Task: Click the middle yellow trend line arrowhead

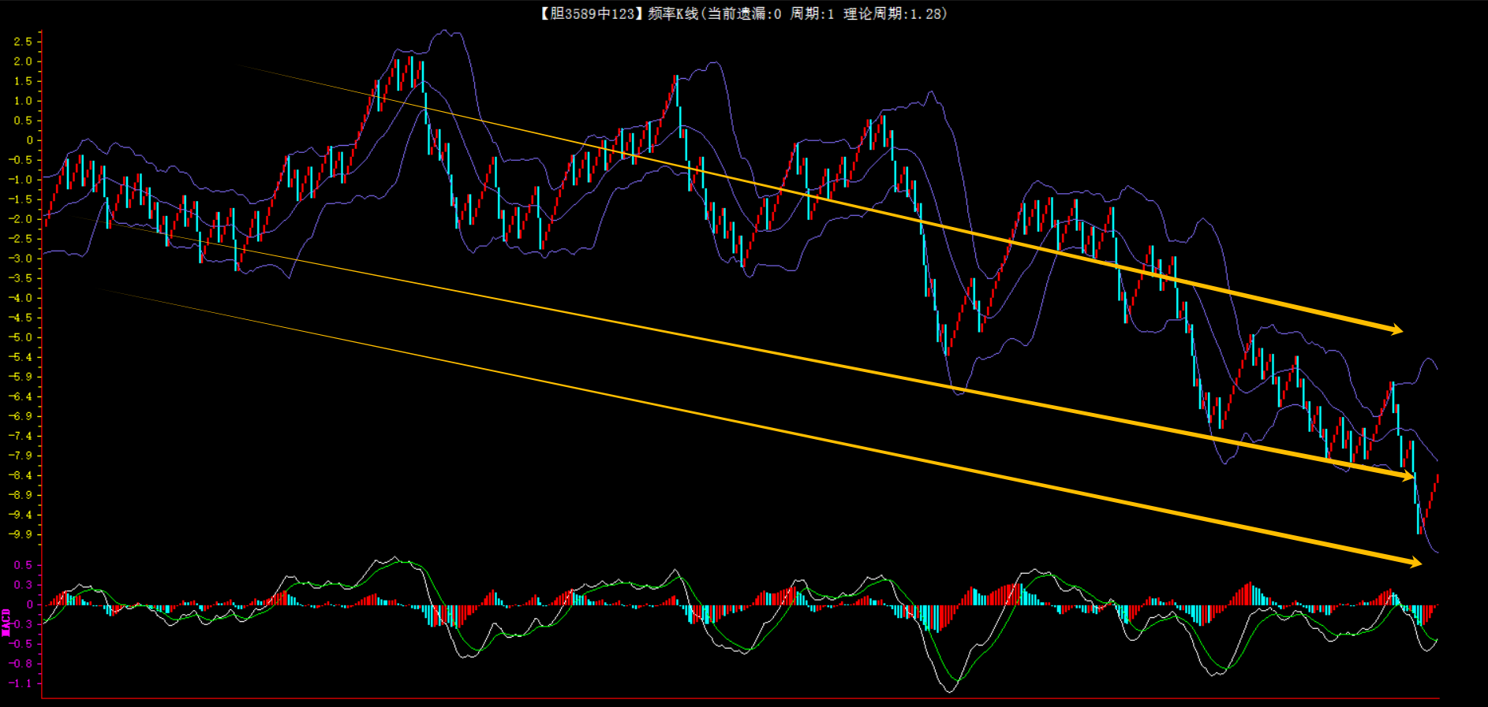Action: [1408, 476]
